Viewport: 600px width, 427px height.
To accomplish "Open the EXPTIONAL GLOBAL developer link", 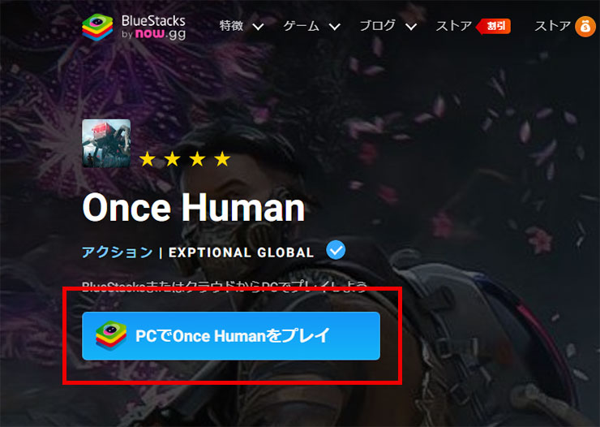I will coord(242,252).
